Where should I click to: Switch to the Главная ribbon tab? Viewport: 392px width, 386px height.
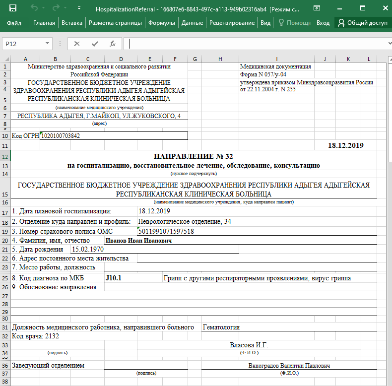[44, 23]
